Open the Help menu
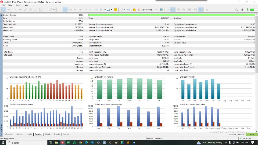This screenshot has width=258, height=145. (x=26, y=5)
